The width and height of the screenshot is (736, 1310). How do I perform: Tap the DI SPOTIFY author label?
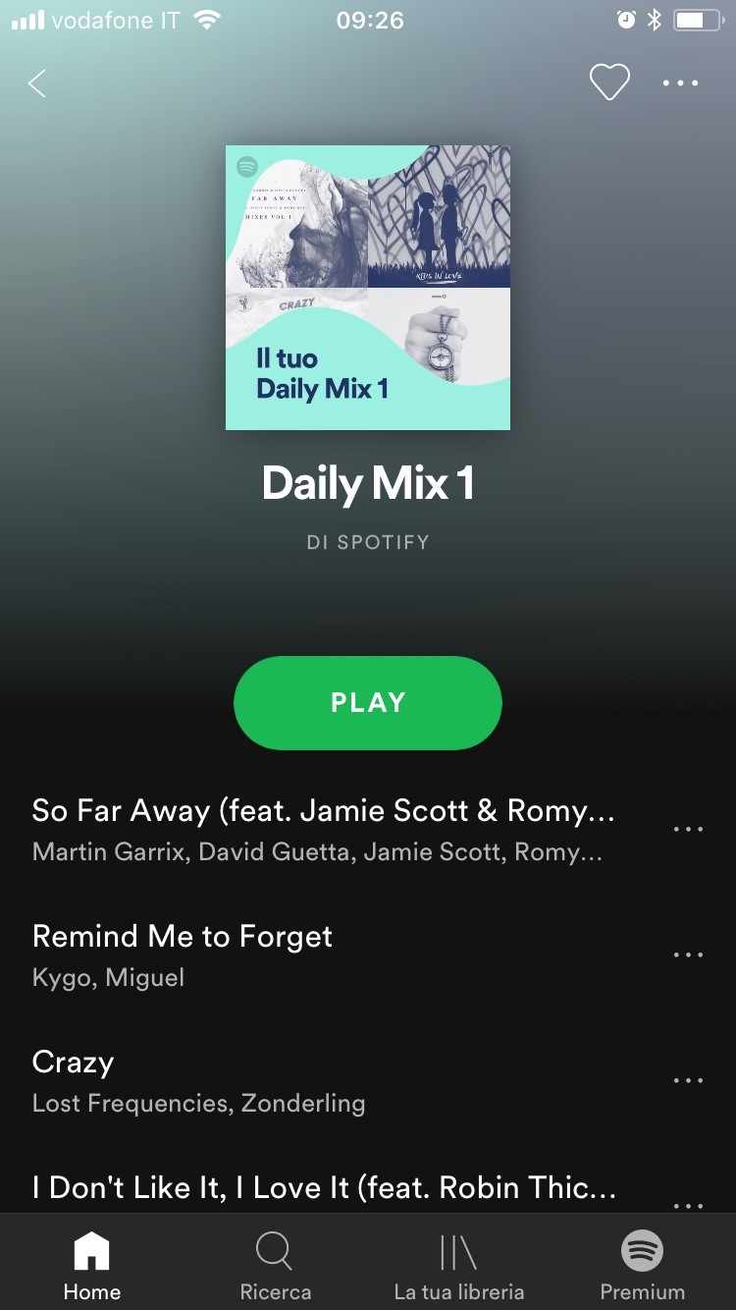368,541
